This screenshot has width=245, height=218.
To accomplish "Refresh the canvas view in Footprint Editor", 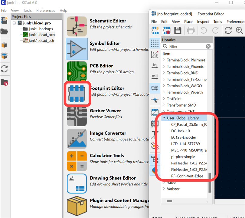I will pos(228,30).
